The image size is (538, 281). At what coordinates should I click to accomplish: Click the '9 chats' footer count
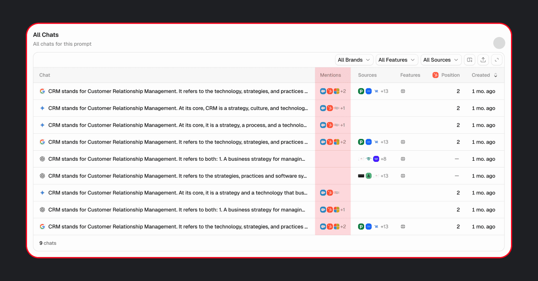click(48, 243)
